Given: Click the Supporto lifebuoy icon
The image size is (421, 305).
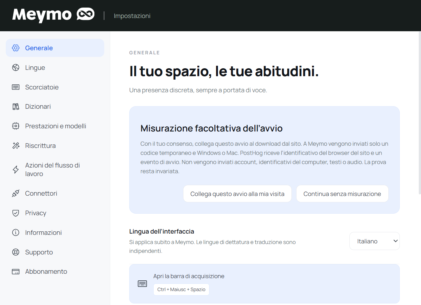Looking at the screenshot, I should (16, 252).
